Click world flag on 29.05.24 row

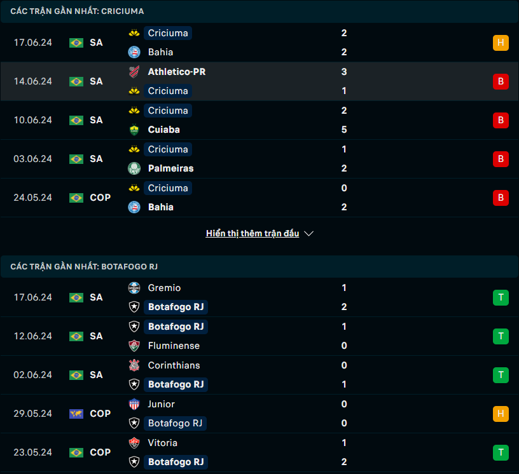click(76, 414)
